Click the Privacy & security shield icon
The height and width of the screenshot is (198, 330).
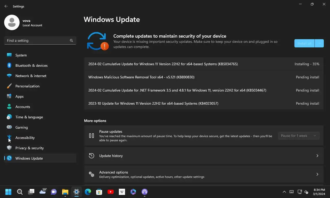[9, 148]
